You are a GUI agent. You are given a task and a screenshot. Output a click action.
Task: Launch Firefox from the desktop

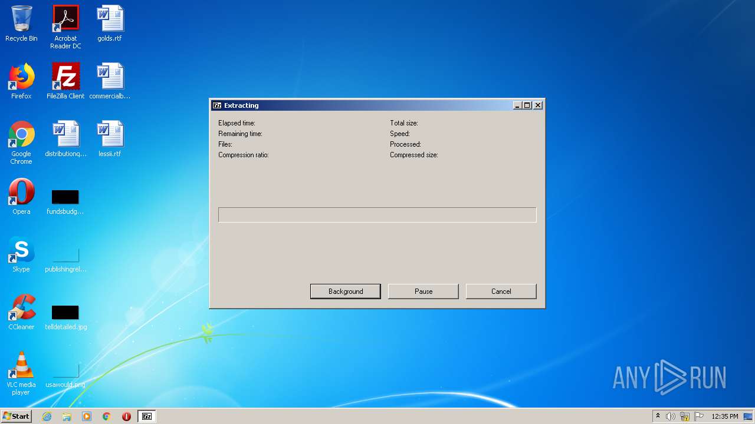[21, 81]
